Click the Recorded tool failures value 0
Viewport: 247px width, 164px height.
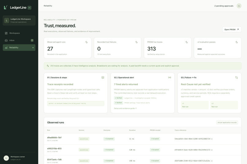point(99,49)
